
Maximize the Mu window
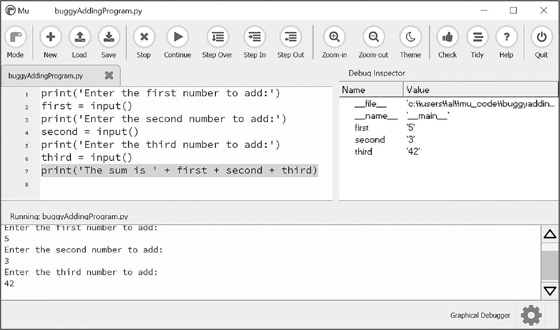tap(513, 10)
